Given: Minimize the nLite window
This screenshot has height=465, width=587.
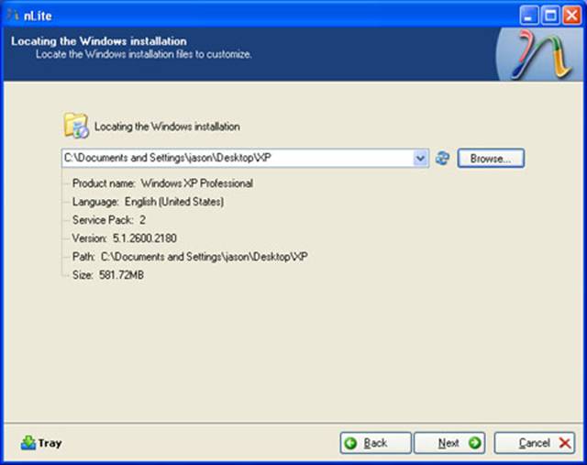Looking at the screenshot, I should [x=531, y=15].
